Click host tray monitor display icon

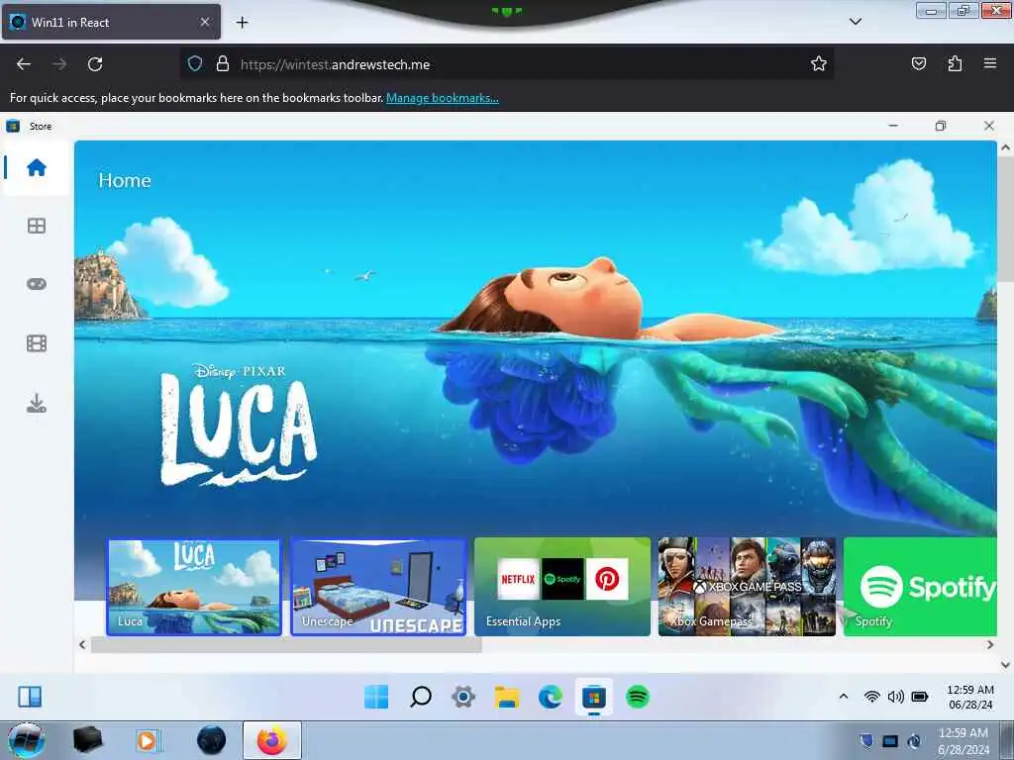pyautogui.click(x=890, y=741)
